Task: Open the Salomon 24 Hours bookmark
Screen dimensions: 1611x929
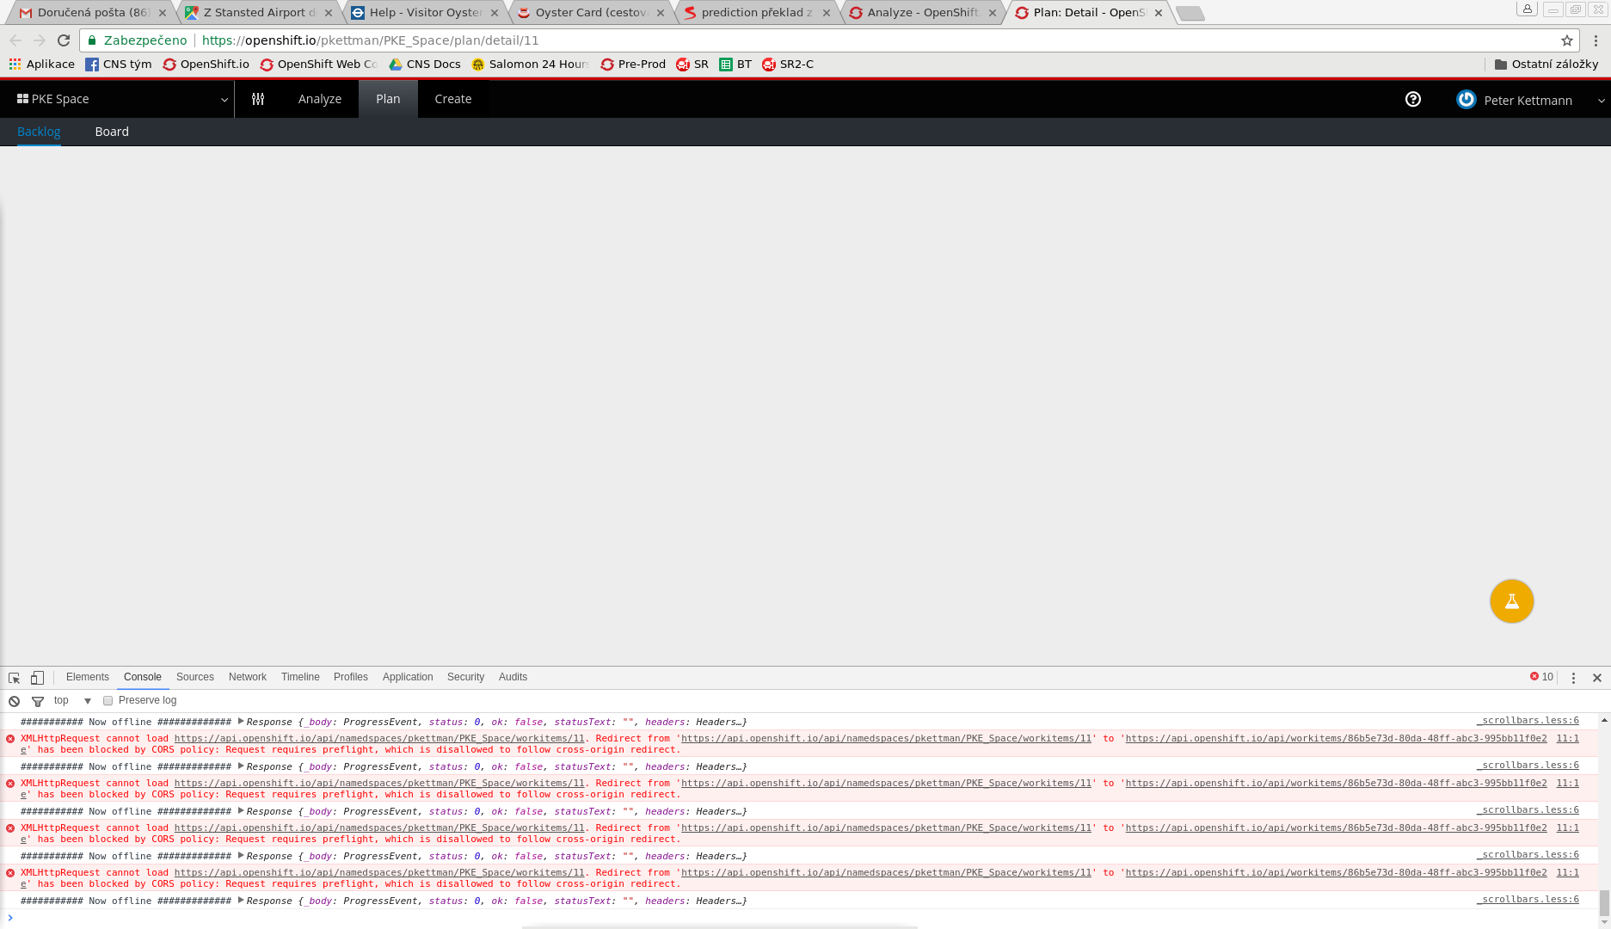Action: click(x=531, y=65)
